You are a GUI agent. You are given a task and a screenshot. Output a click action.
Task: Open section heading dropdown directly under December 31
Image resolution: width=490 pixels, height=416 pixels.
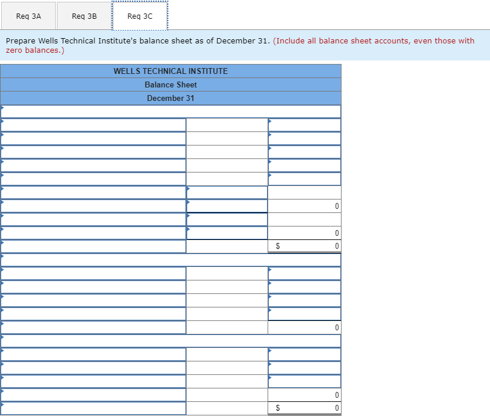171,111
